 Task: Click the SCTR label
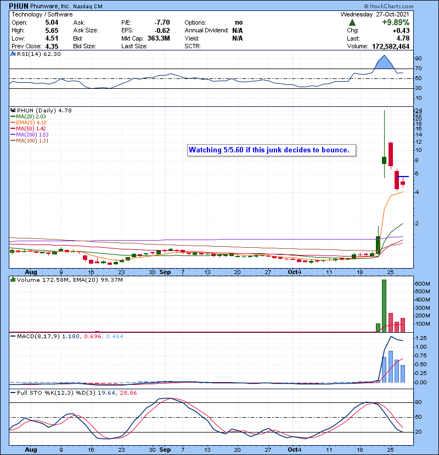193,46
